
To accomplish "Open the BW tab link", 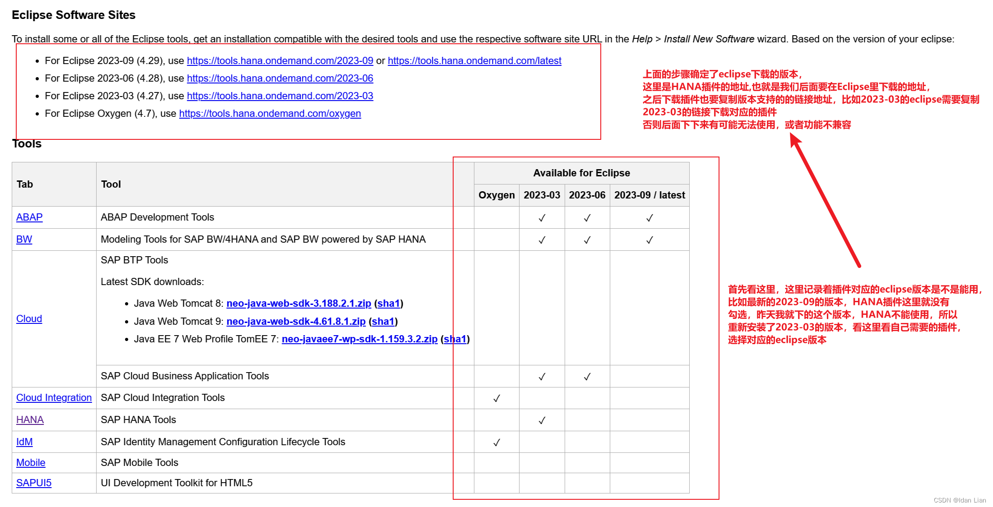I will (24, 239).
